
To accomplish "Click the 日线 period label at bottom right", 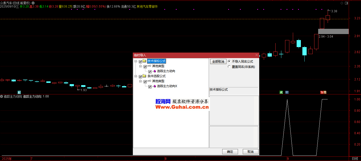I will (355, 158).
